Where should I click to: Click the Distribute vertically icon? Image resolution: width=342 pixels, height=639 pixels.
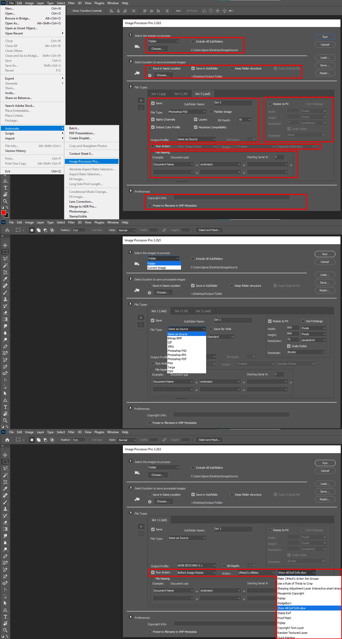[x=134, y=11]
